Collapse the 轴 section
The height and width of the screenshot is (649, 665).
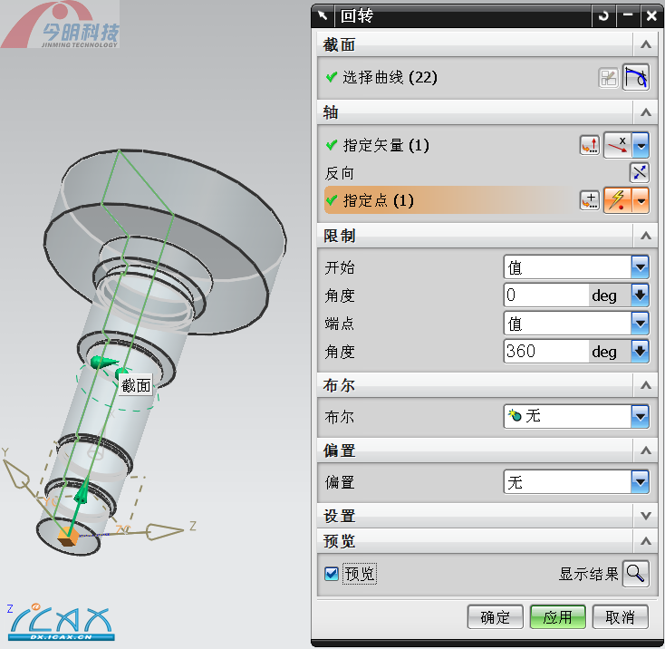click(645, 112)
